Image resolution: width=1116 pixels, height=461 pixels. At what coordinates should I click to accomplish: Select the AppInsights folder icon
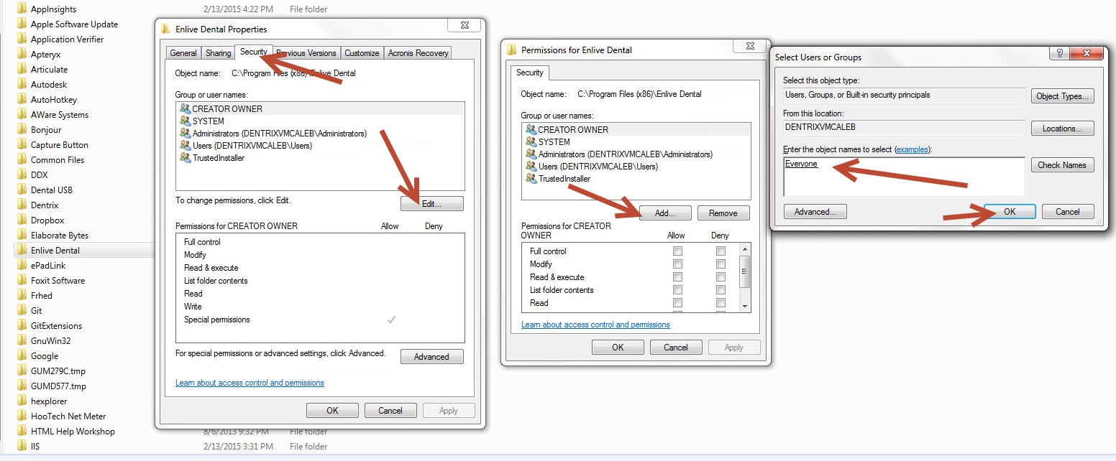tap(21, 9)
